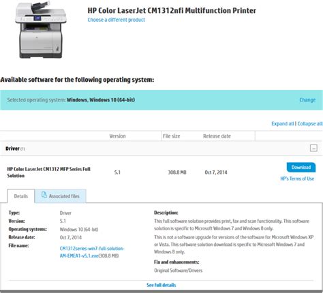
Task: Download the CM1312 MFP Series Full Solution
Action: point(301,168)
